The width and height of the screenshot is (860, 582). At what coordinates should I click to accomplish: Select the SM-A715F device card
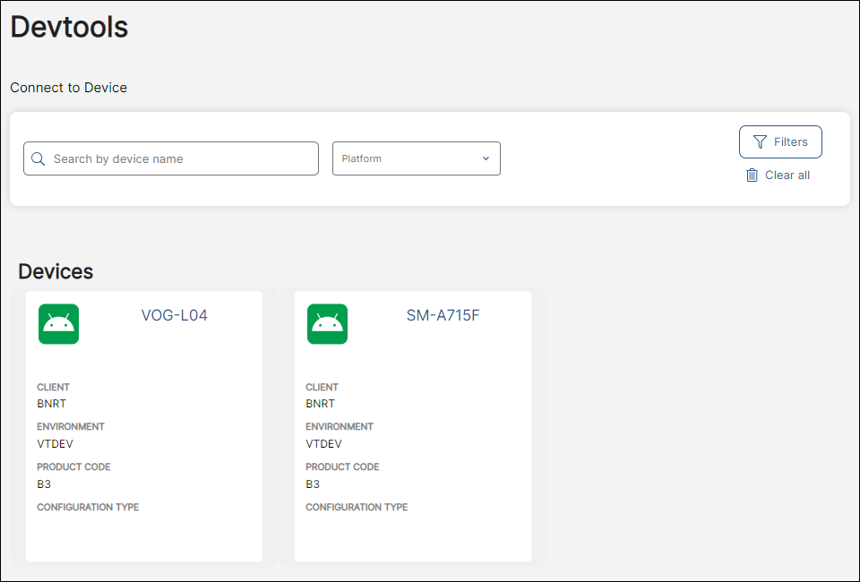[x=412, y=426]
